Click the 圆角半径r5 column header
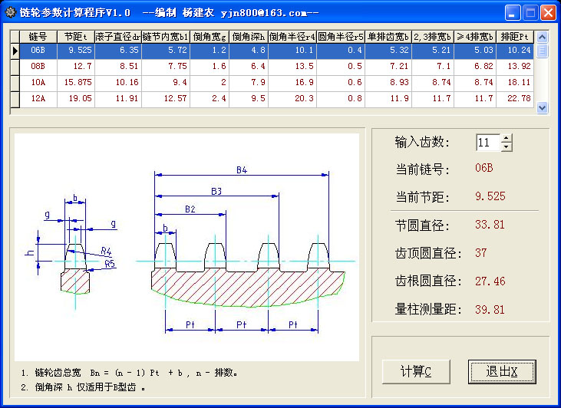 coord(341,37)
